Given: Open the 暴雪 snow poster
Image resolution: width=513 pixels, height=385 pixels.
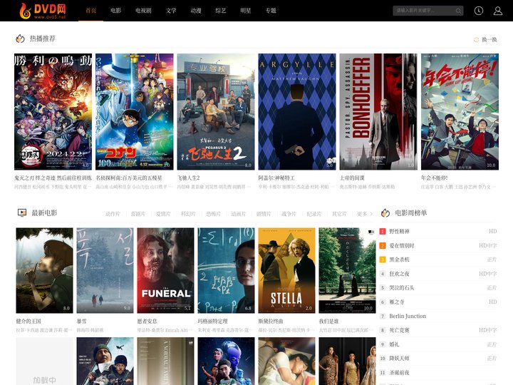Looking at the screenshot, I should pyautogui.click(x=105, y=270).
